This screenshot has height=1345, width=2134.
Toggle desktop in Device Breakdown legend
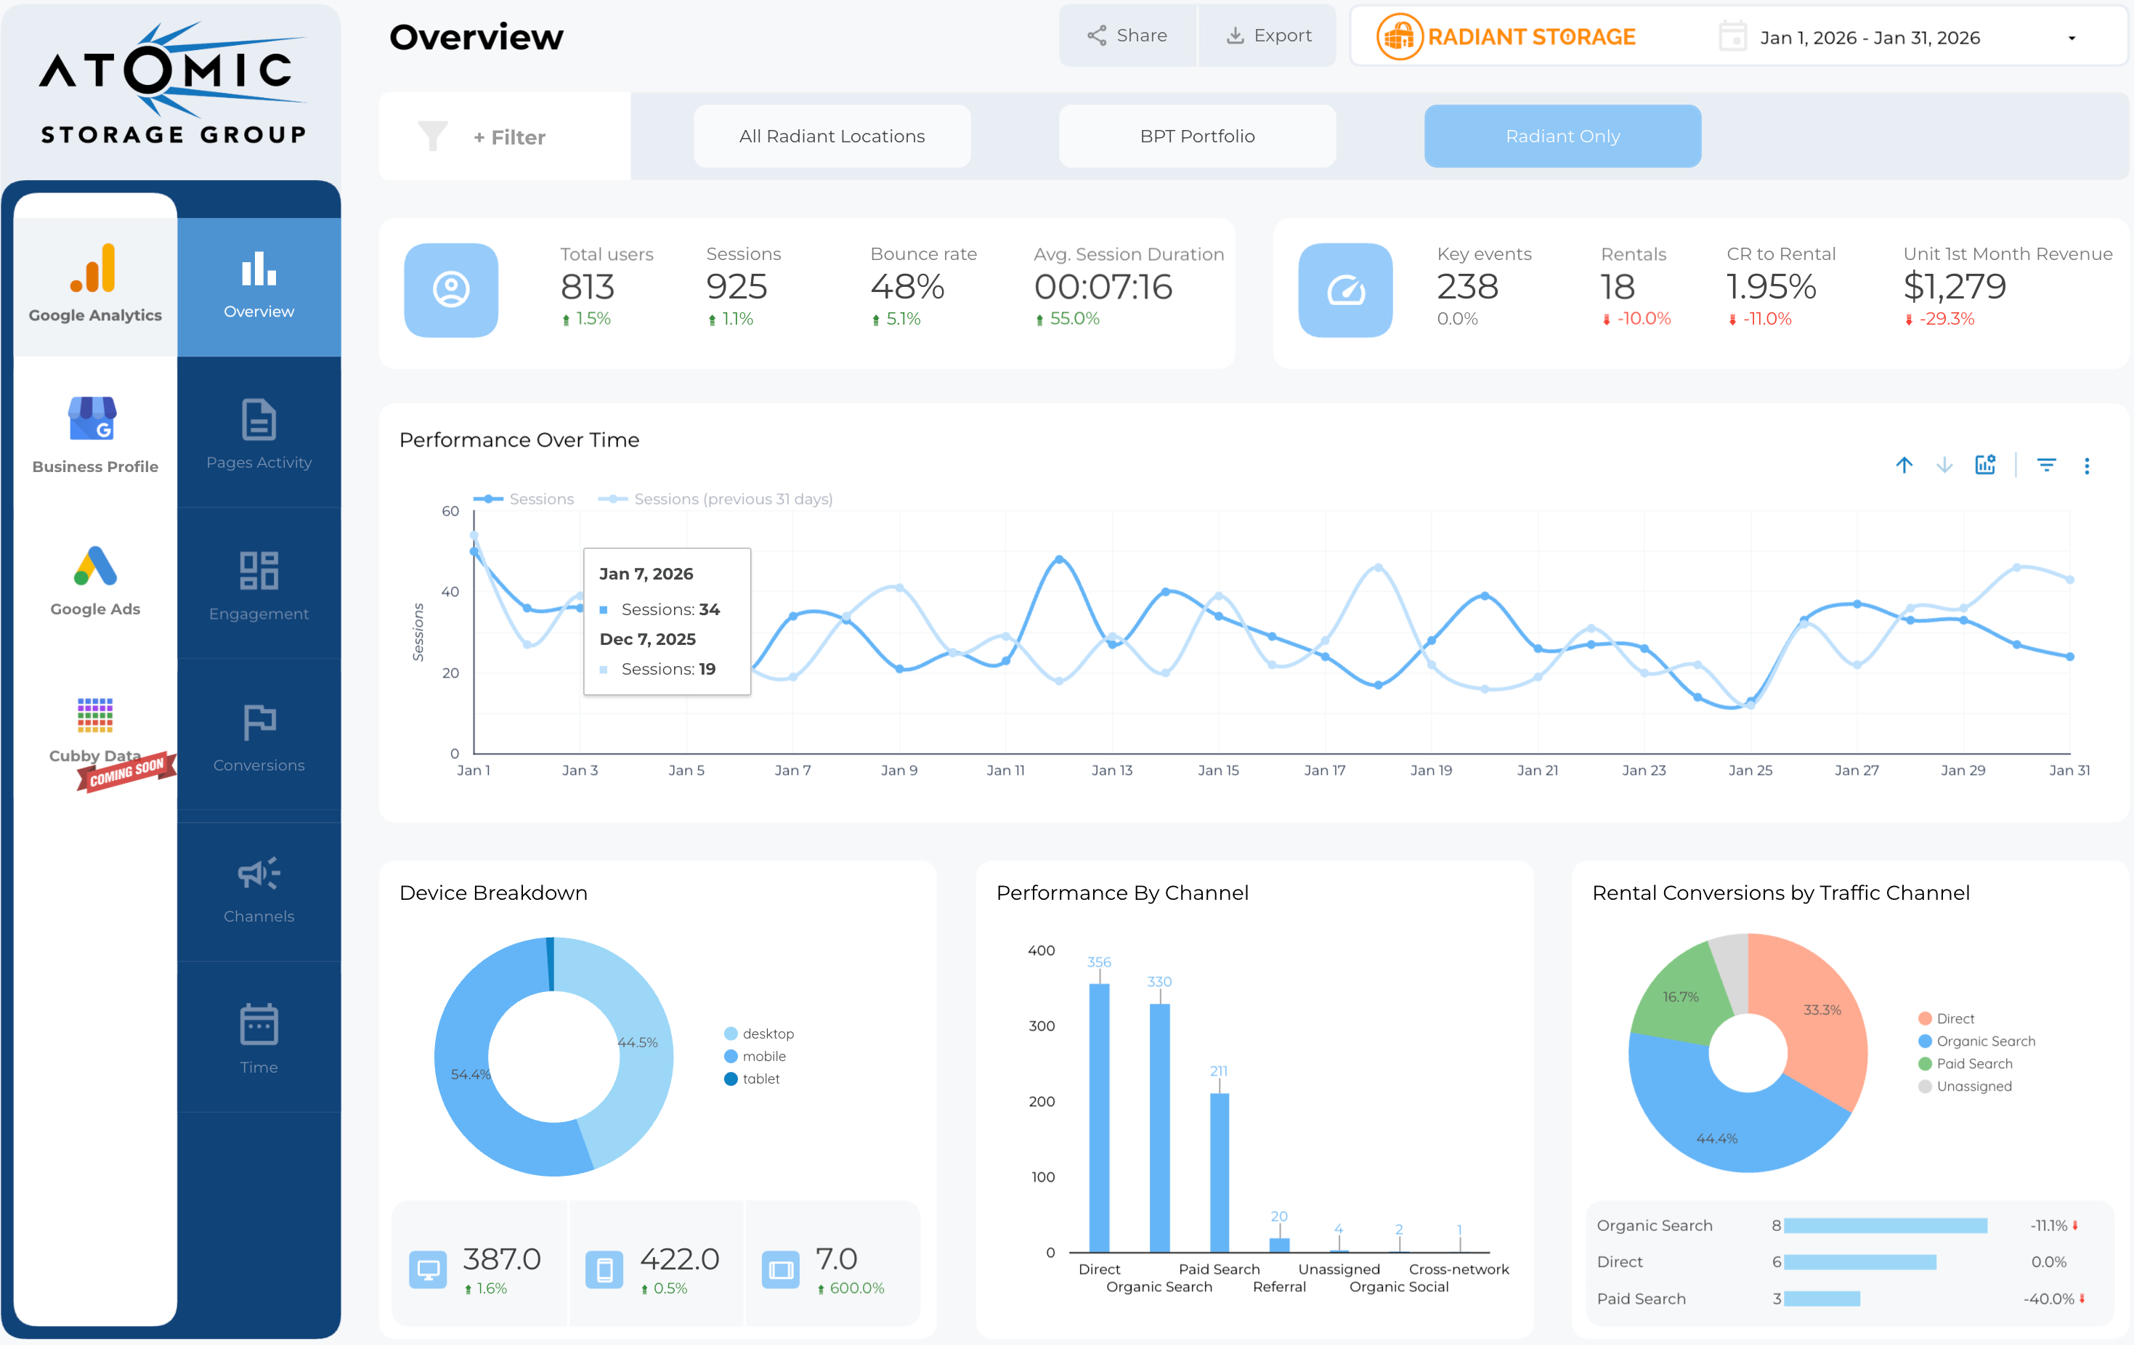pos(768,1033)
